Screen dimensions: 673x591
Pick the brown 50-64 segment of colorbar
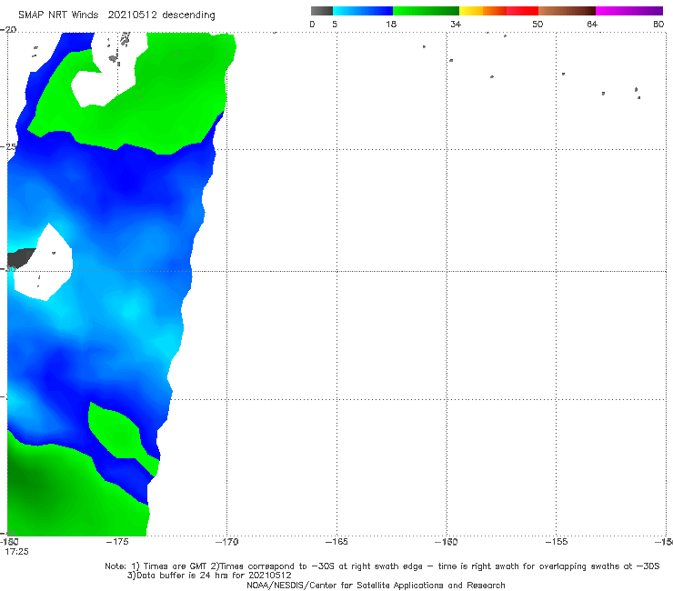[x=567, y=11]
